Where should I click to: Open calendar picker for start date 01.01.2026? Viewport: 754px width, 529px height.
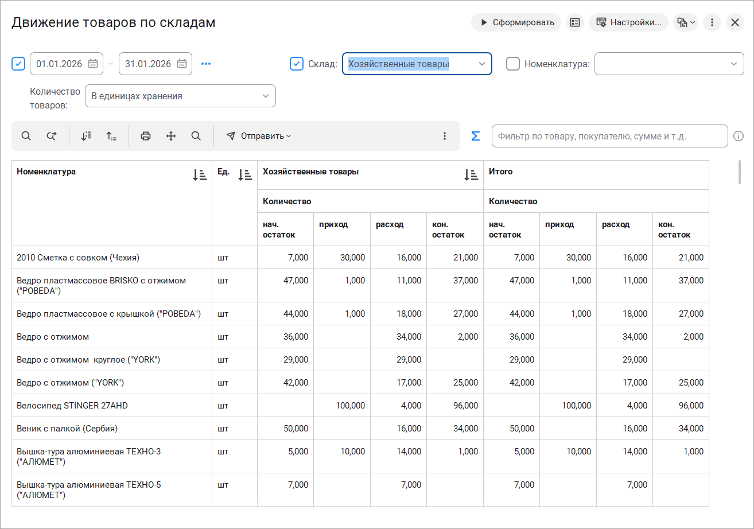pos(93,64)
